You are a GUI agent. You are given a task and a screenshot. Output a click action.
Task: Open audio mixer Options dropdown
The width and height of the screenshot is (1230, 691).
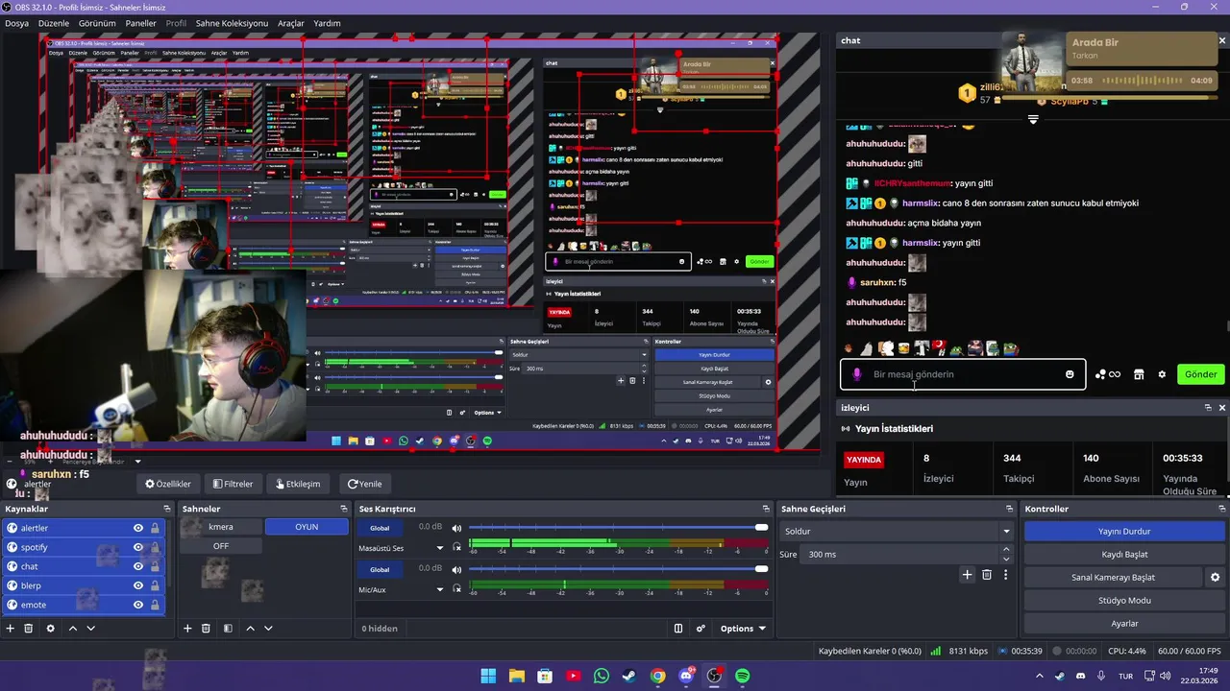coord(743,629)
